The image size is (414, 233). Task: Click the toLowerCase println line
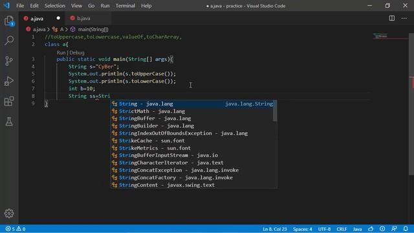point(122,81)
